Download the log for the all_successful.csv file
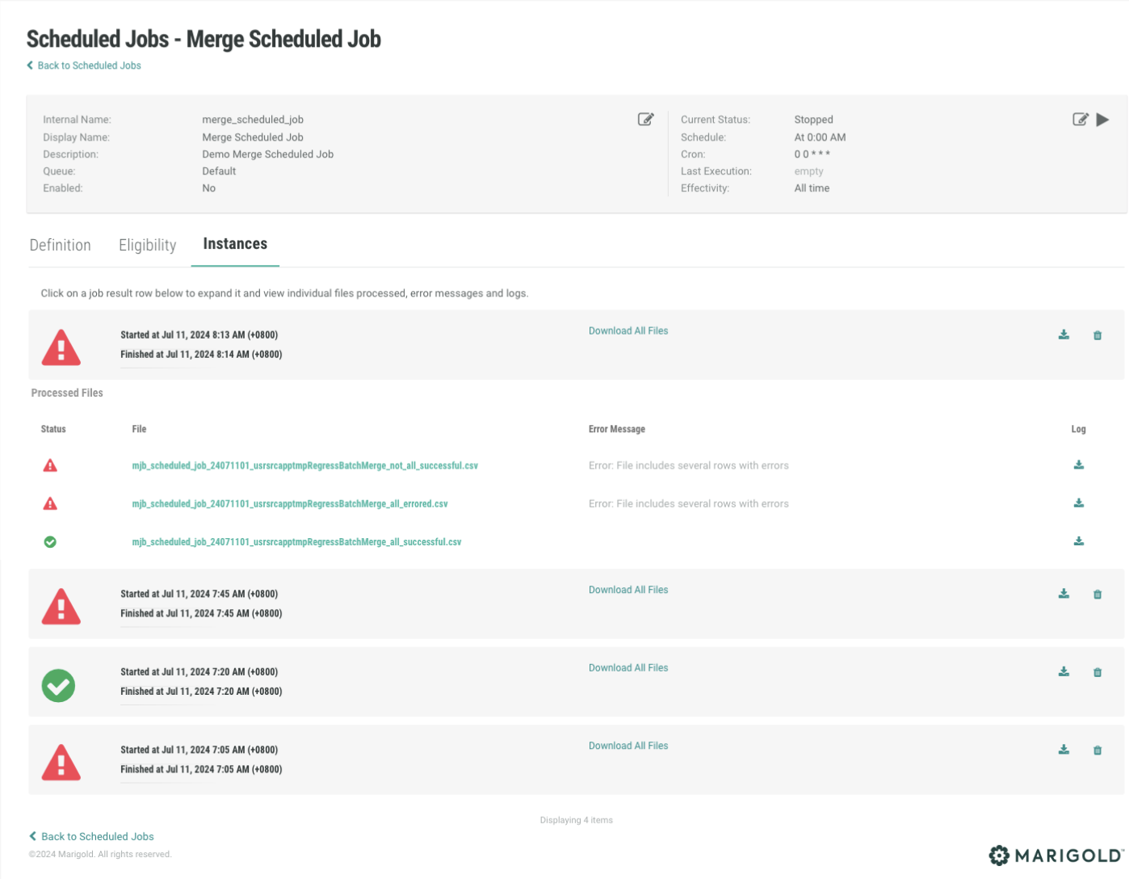 point(1078,541)
